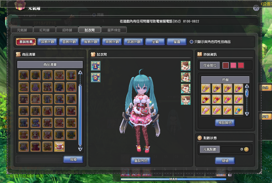
Task: Select the 套裝推薦 category
Action: pyautogui.click(x=26, y=42)
